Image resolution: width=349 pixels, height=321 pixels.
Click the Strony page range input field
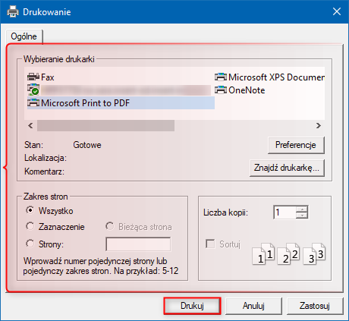tap(138, 244)
